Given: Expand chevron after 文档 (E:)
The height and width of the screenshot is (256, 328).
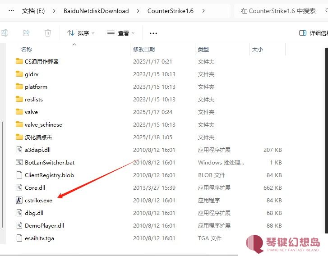Looking at the screenshot, I should 54,11.
